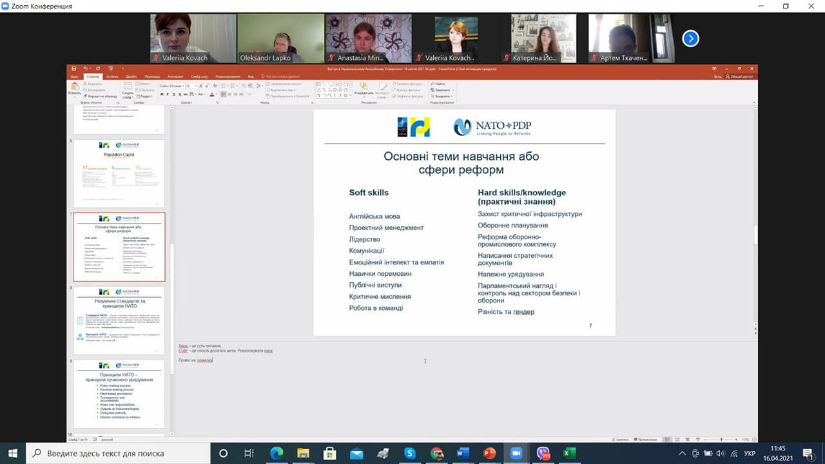Image resolution: width=825 pixels, height=464 pixels.
Task: Toggle bold text formatting
Action: pyautogui.click(x=161, y=94)
